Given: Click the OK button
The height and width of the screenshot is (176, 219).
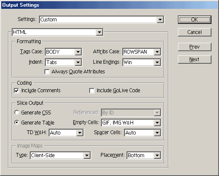Looking at the screenshot, I should [x=195, y=20].
